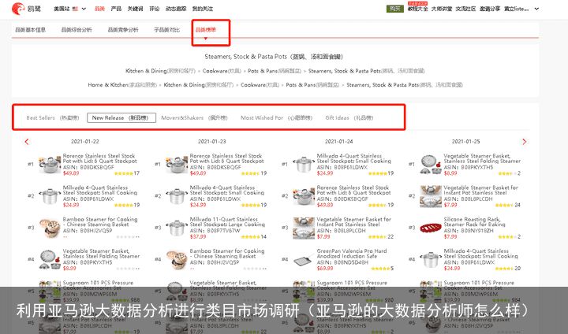568x334 pixels.
Task: Open the 美国站 site selector dropdown
Action: pyautogui.click(x=70, y=9)
